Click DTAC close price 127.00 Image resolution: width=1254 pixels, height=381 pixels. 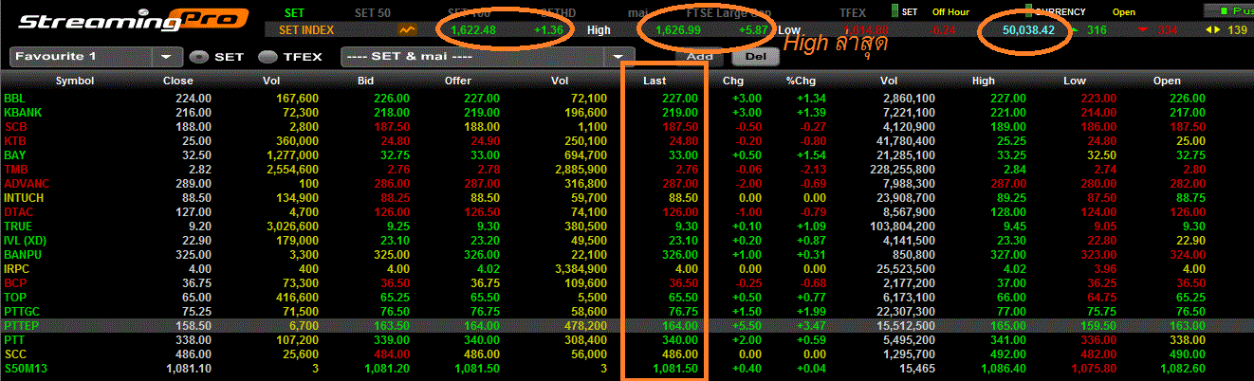click(x=193, y=211)
